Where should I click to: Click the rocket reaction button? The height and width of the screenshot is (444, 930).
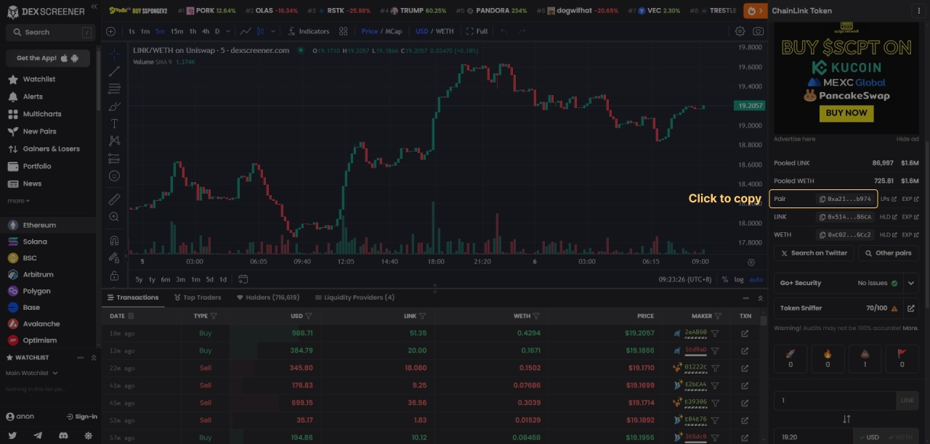click(790, 358)
